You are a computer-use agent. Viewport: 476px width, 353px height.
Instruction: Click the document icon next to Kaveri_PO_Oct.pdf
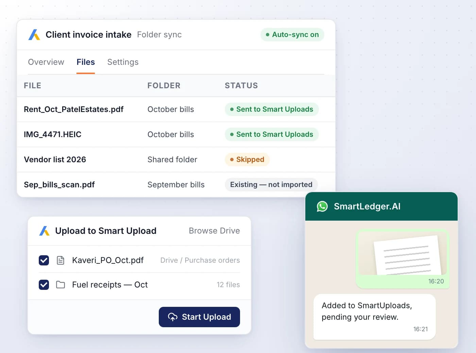pos(61,260)
